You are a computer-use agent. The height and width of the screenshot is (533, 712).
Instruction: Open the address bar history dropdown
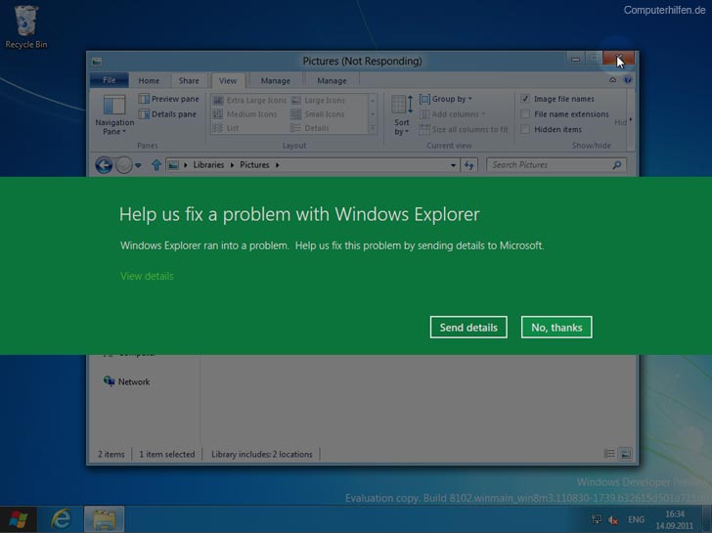click(x=453, y=165)
